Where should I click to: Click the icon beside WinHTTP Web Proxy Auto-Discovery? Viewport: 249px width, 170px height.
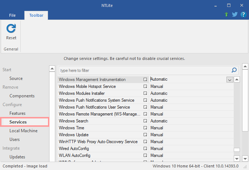pyautogui.click(x=145, y=142)
